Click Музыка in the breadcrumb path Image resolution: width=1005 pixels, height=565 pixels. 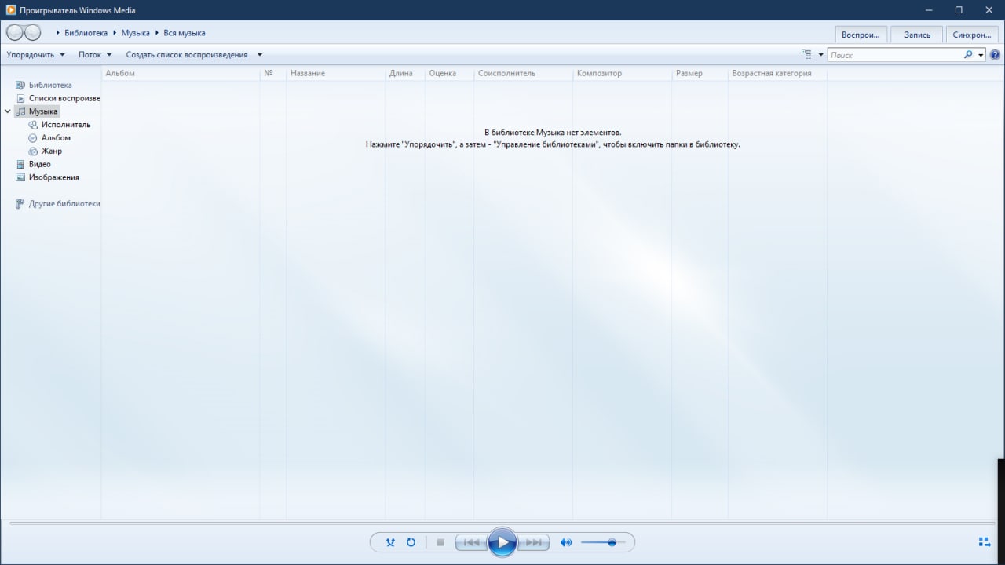[135, 33]
